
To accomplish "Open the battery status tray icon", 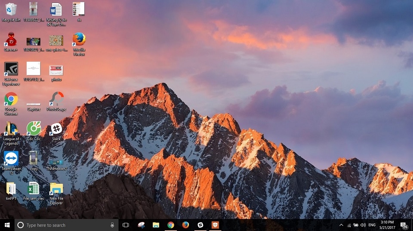I will (356, 225).
